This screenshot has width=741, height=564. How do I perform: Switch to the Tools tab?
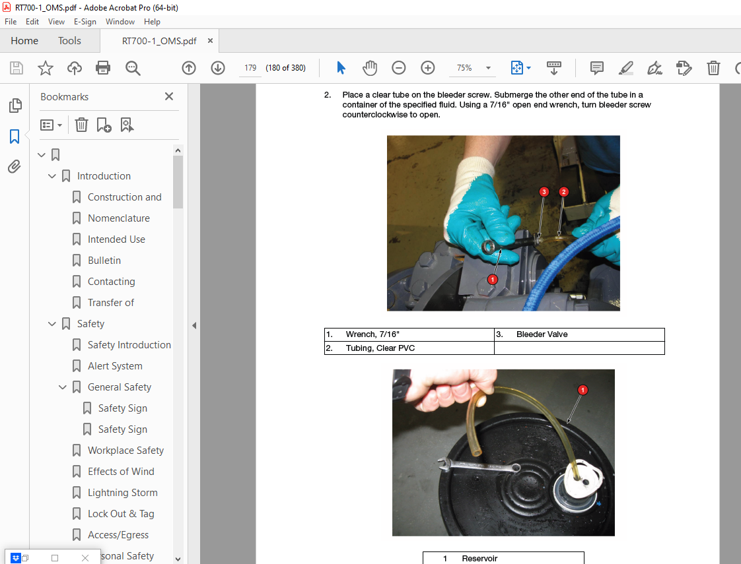click(x=69, y=41)
